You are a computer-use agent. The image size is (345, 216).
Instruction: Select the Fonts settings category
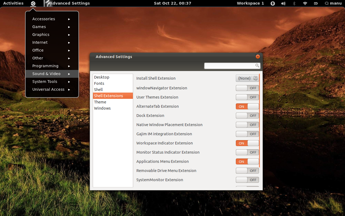(x=99, y=83)
